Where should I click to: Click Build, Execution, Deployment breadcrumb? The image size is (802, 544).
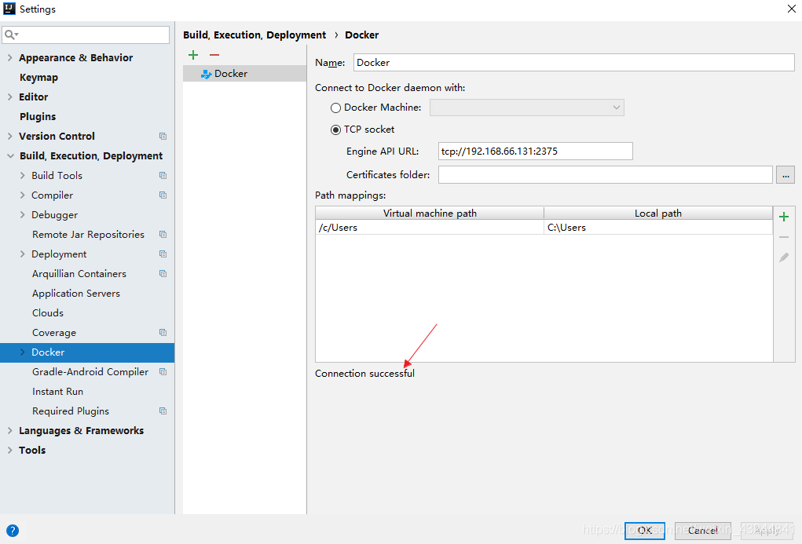coord(255,35)
